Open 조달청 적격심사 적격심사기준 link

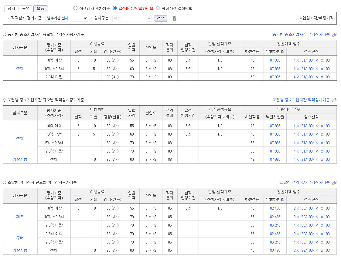[x=305, y=182]
